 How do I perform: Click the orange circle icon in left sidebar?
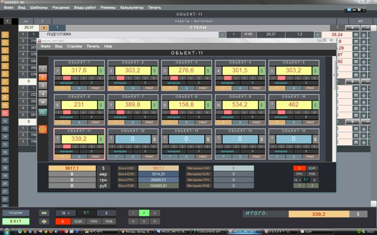pos(43,130)
